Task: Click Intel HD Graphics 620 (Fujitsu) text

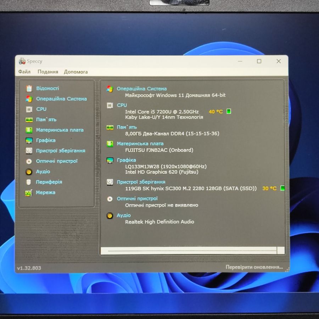Action: click(162, 172)
